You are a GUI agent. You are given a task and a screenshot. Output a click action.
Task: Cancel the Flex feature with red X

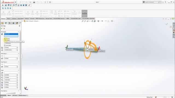(4, 29)
